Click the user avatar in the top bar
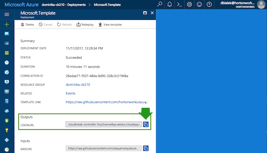Viewport: 267px width, 153px height. [x=261, y=5]
